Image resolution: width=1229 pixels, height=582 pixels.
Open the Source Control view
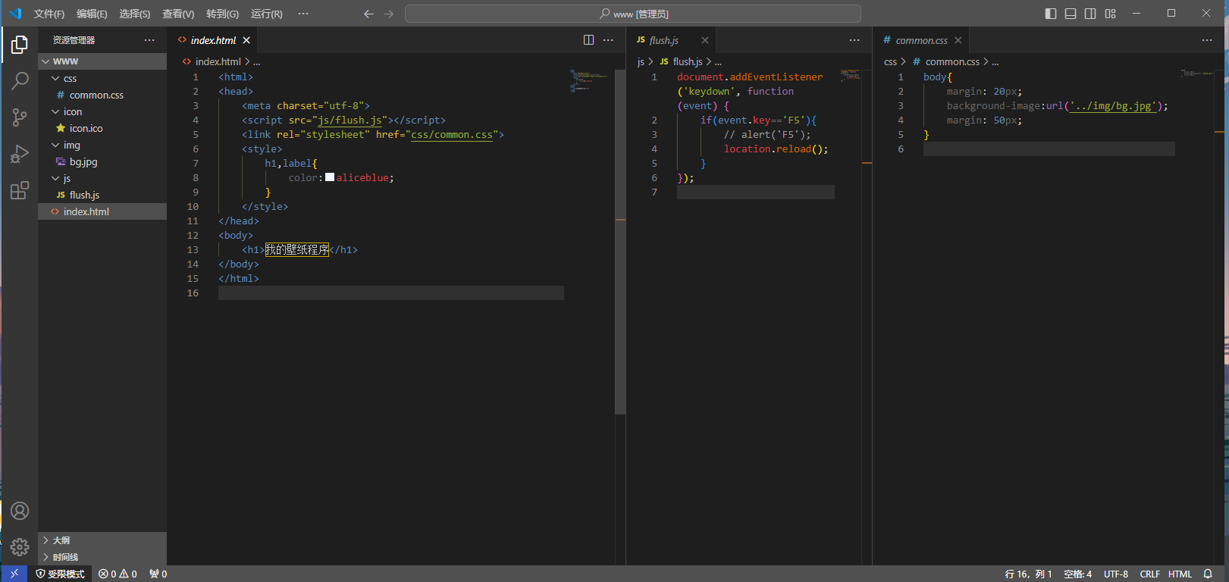(x=20, y=117)
